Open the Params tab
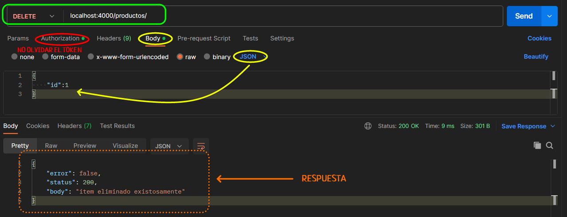 tap(18, 38)
